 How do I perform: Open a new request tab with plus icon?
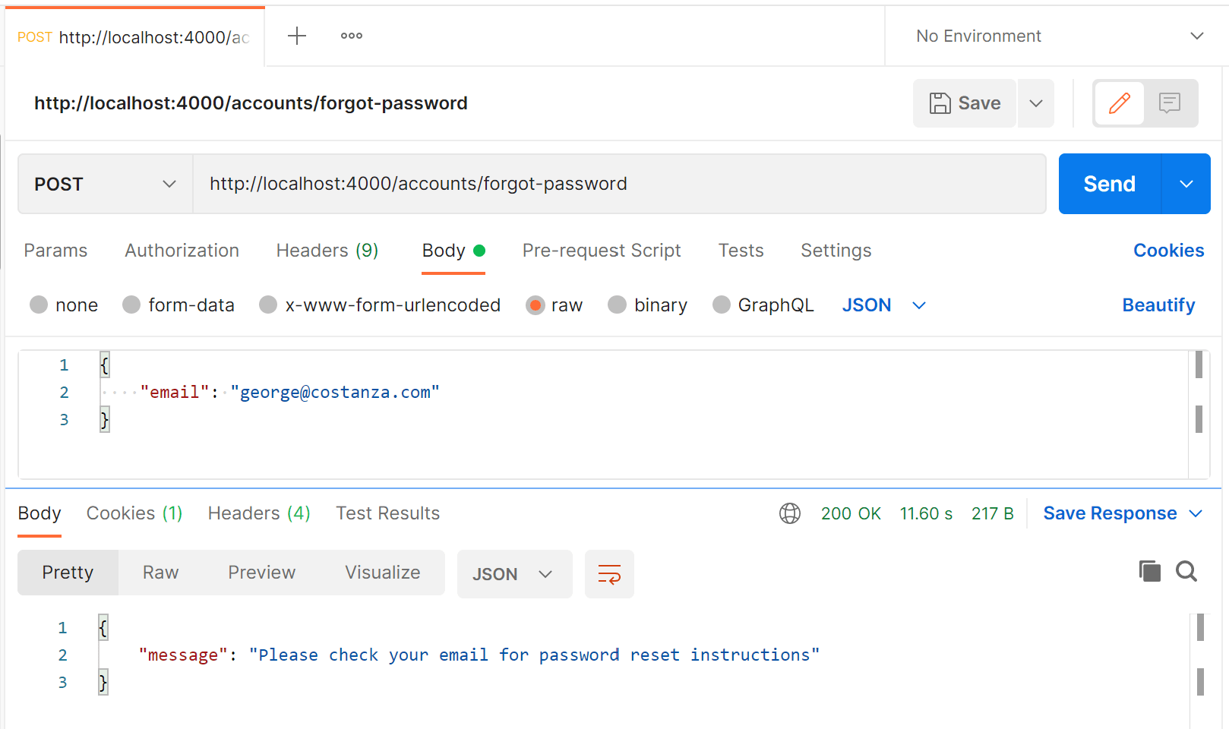(x=297, y=36)
